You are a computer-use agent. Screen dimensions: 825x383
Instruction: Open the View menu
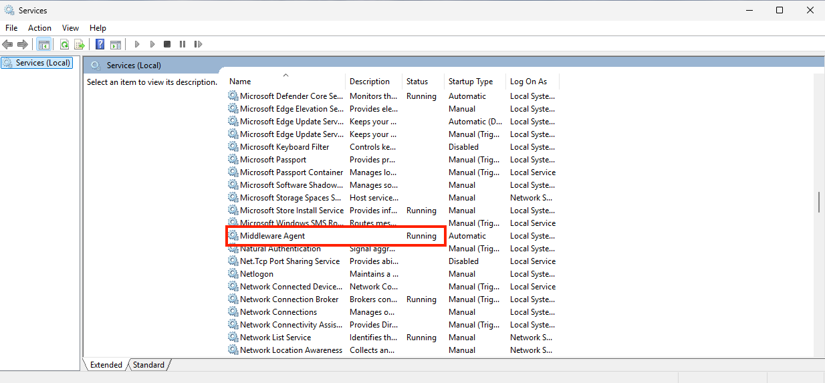(70, 28)
